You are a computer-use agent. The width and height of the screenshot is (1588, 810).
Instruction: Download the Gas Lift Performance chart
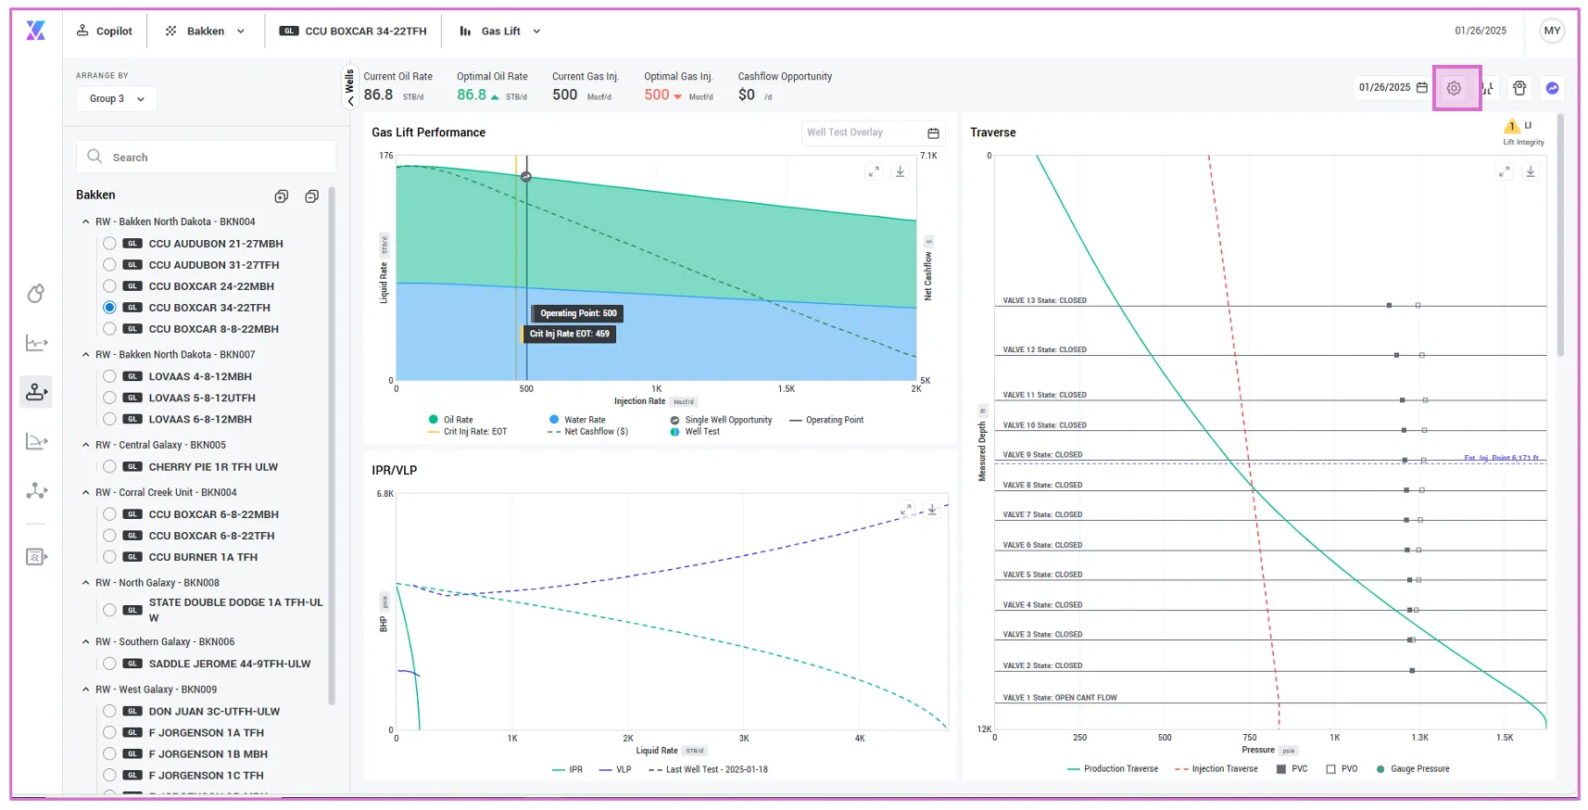900,171
